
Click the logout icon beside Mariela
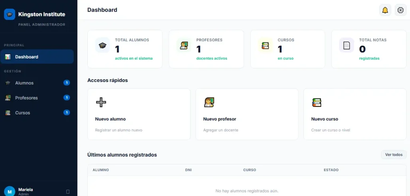pos(68,192)
